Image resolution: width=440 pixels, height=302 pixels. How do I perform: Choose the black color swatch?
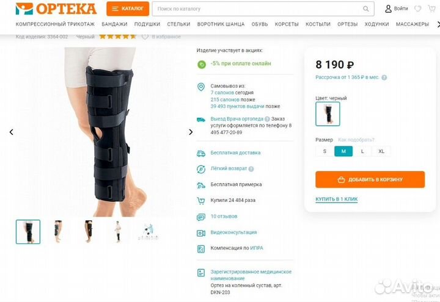click(x=328, y=113)
